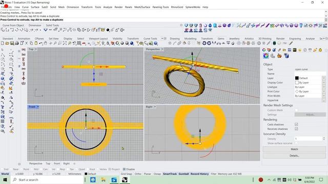Click the color wheel Object Properties icon
This screenshot has width=328, height=184.
tap(265, 56)
